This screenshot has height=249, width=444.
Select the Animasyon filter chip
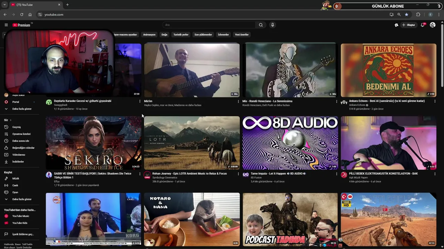149,35
